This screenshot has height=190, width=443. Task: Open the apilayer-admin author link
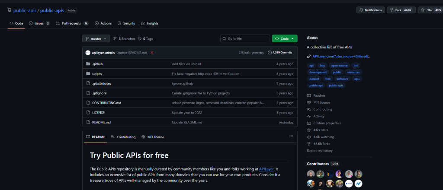click(103, 53)
